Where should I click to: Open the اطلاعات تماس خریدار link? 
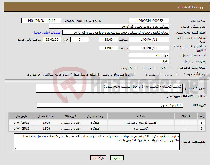[x=47, y=33]
